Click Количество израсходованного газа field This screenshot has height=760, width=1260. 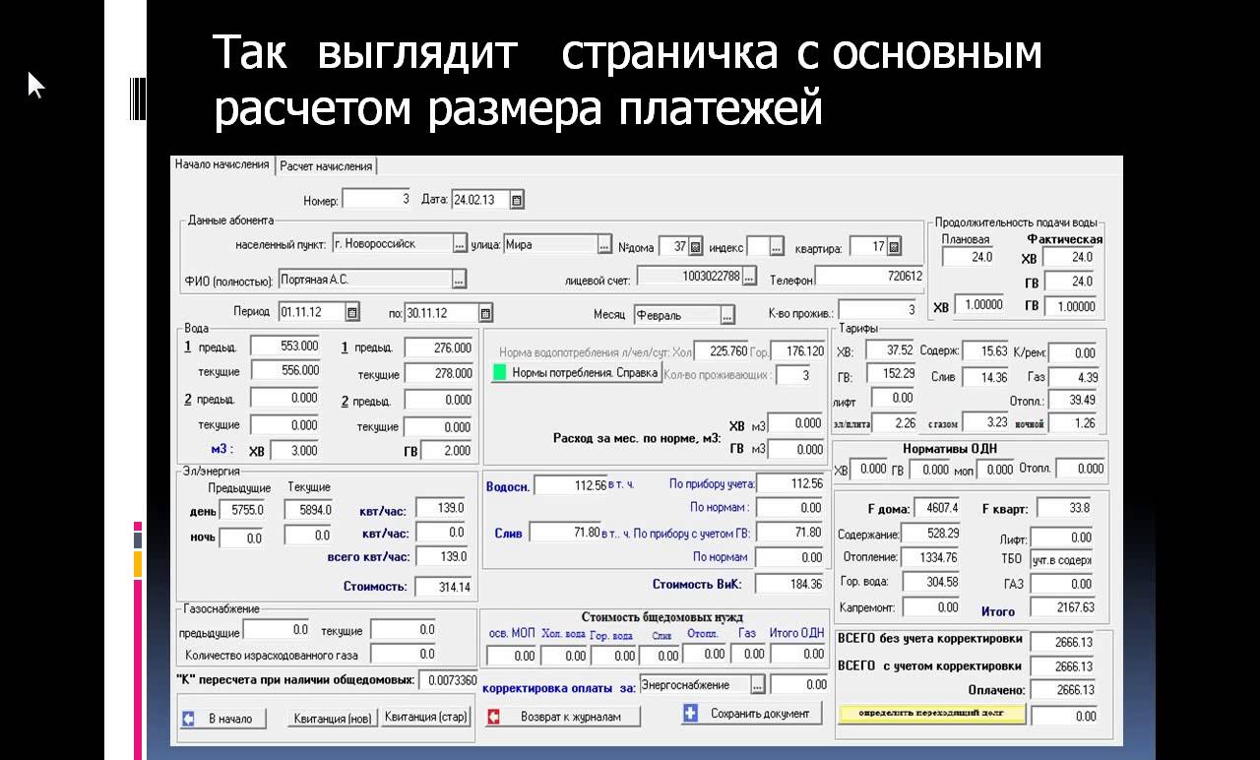tap(404, 654)
